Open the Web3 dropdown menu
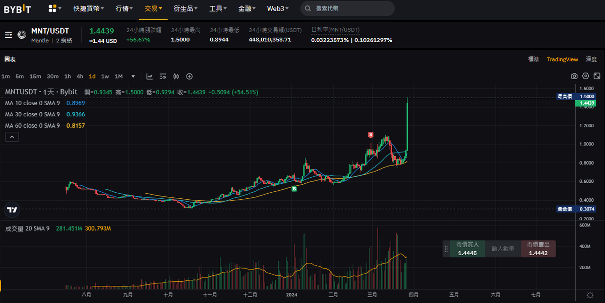 tap(279, 9)
